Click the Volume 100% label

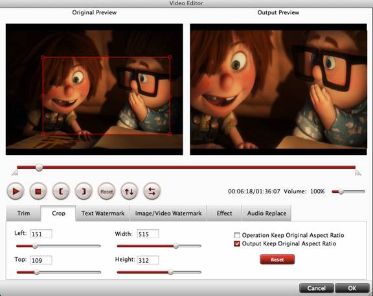304,191
